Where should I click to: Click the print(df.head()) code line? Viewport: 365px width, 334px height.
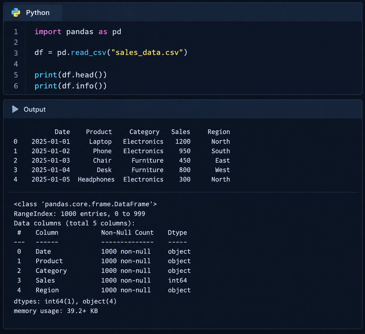[71, 75]
